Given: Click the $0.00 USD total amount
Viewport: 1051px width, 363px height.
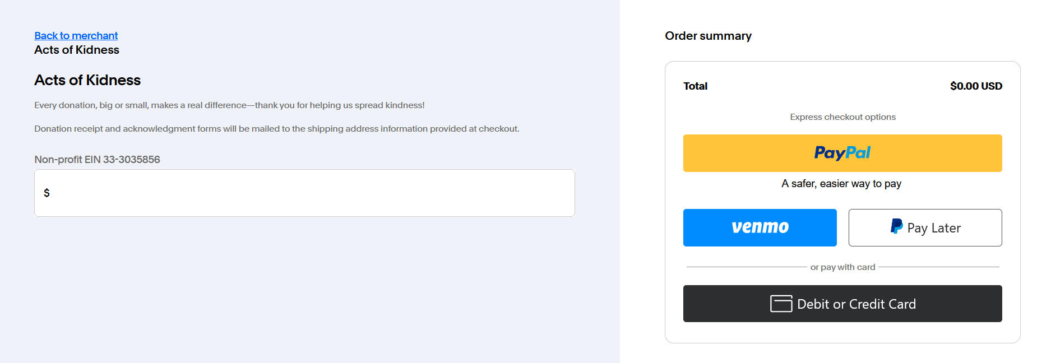Looking at the screenshot, I should click(x=975, y=86).
